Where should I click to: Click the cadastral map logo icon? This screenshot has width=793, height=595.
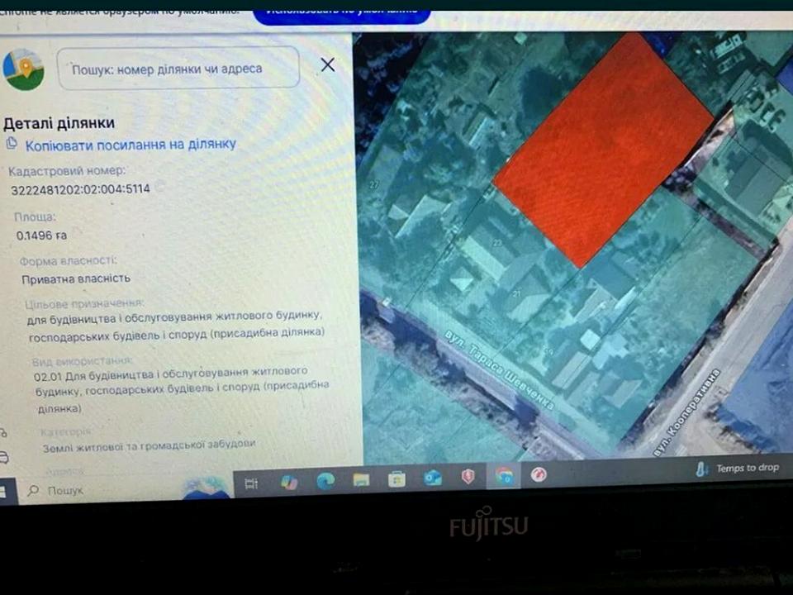23,69
